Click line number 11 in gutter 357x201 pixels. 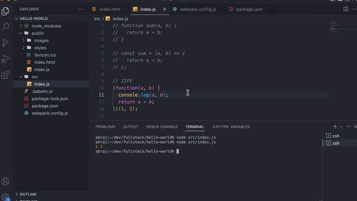tap(102, 95)
